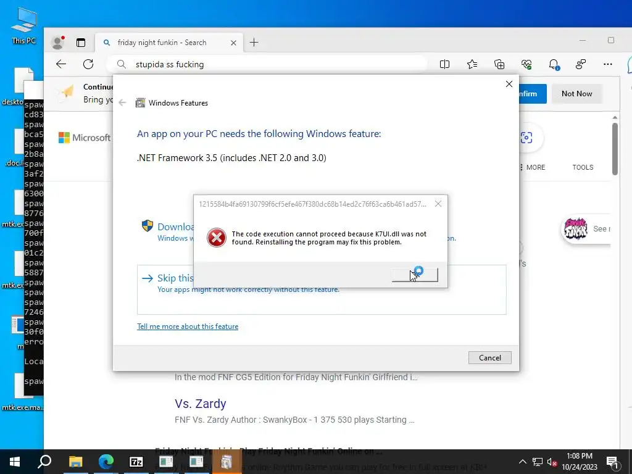Click the Friday Night Funkin thumbnail
The width and height of the screenshot is (632, 474).
click(x=576, y=228)
